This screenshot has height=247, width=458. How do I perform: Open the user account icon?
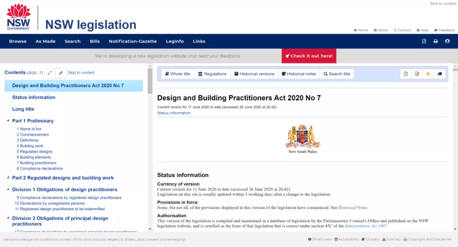(447, 41)
